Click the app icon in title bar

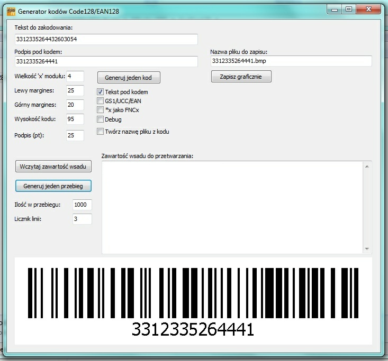pos(11,11)
